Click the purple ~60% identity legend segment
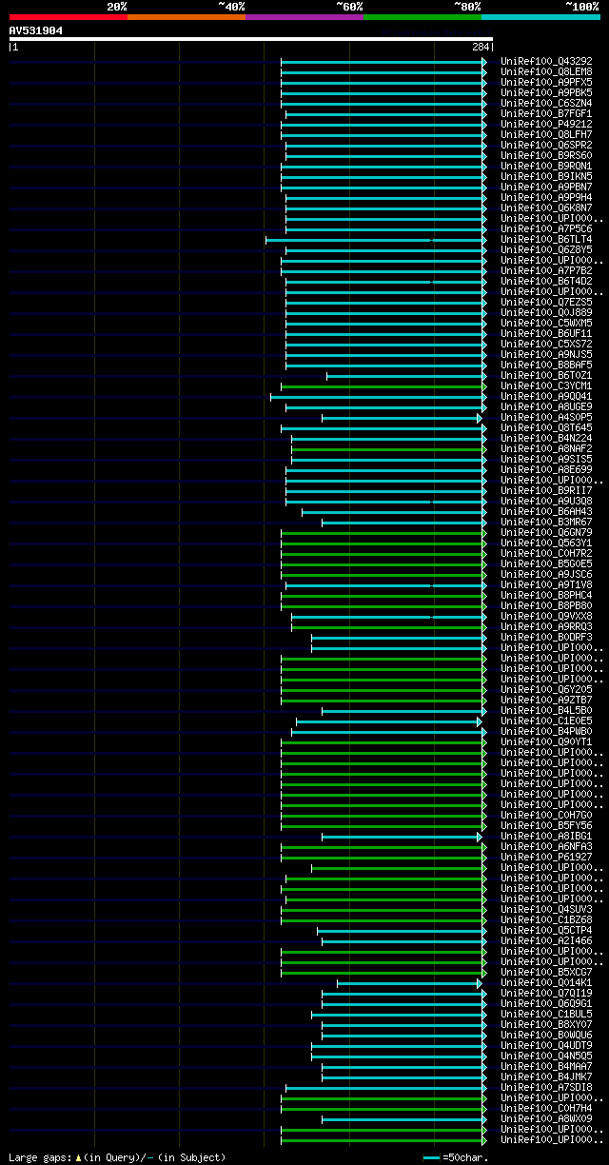The height and width of the screenshot is (1165, 609). [x=304, y=16]
